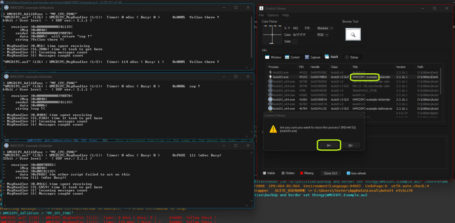Click 'Win 11 - My own border color' GUI row title

pos(371,86)
